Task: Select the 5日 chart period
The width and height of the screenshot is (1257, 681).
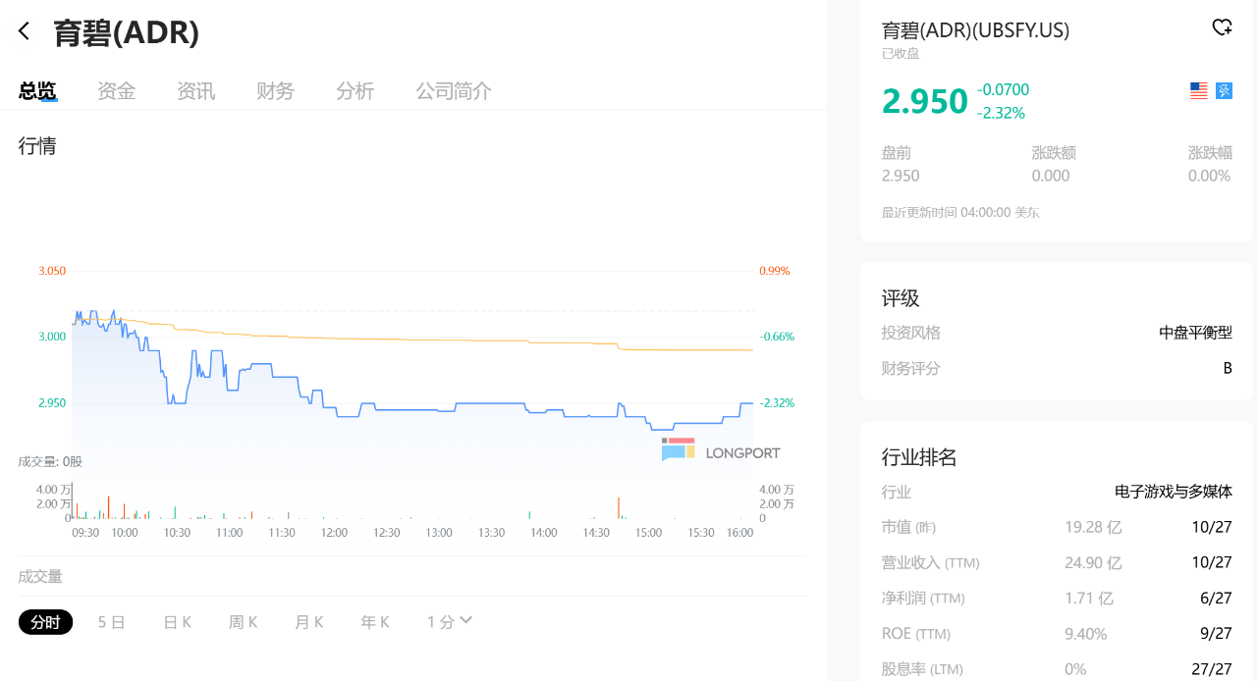Action: 112,622
